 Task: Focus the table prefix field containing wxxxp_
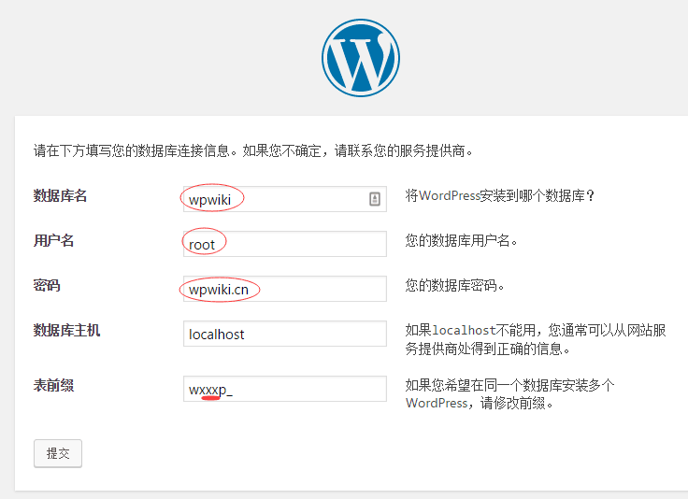tap(285, 389)
